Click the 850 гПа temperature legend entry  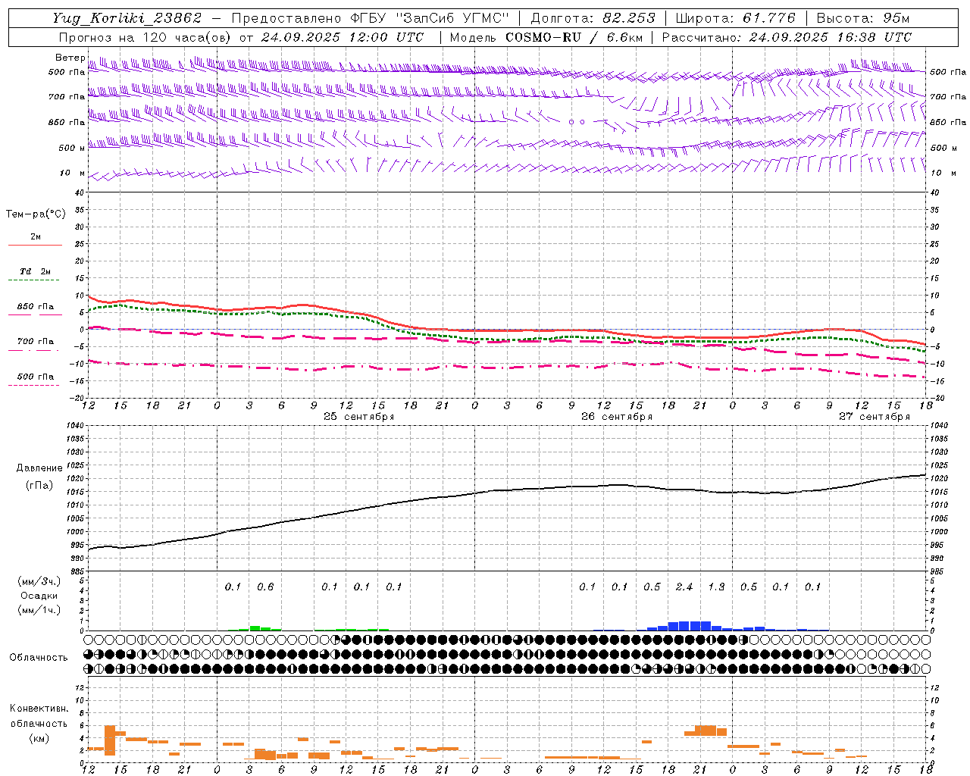coord(35,307)
